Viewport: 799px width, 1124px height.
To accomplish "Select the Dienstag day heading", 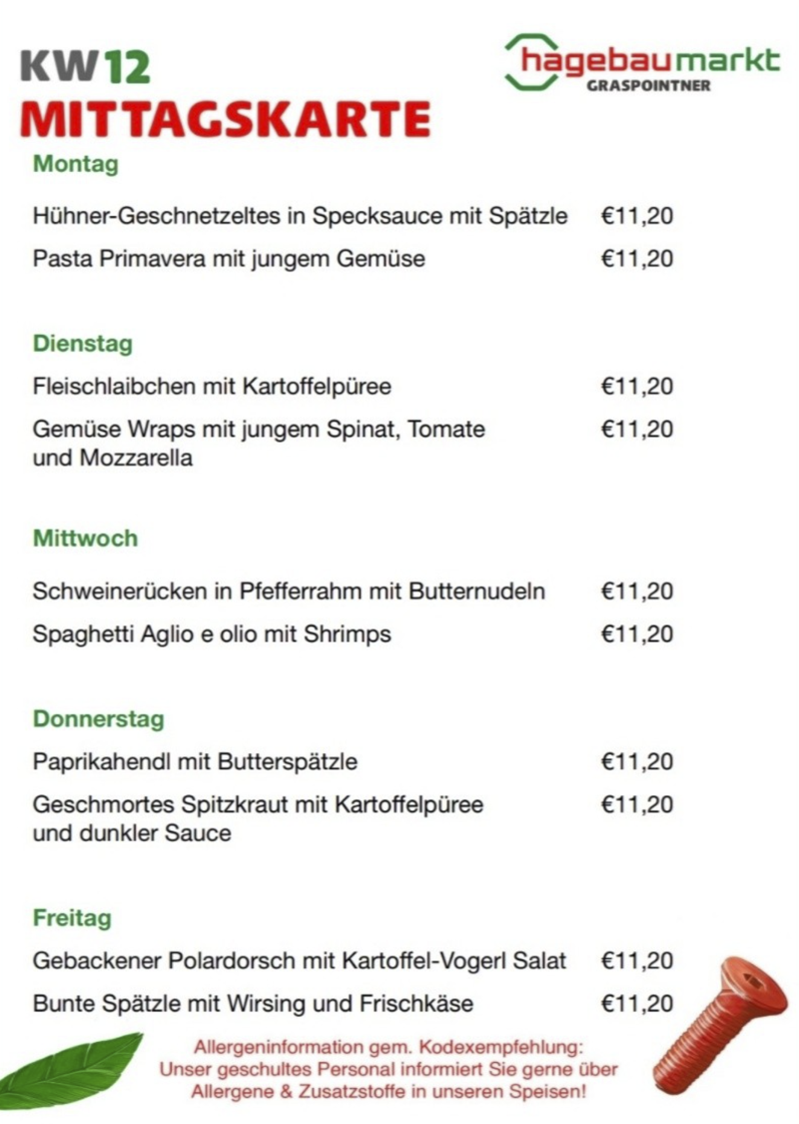I will (83, 344).
